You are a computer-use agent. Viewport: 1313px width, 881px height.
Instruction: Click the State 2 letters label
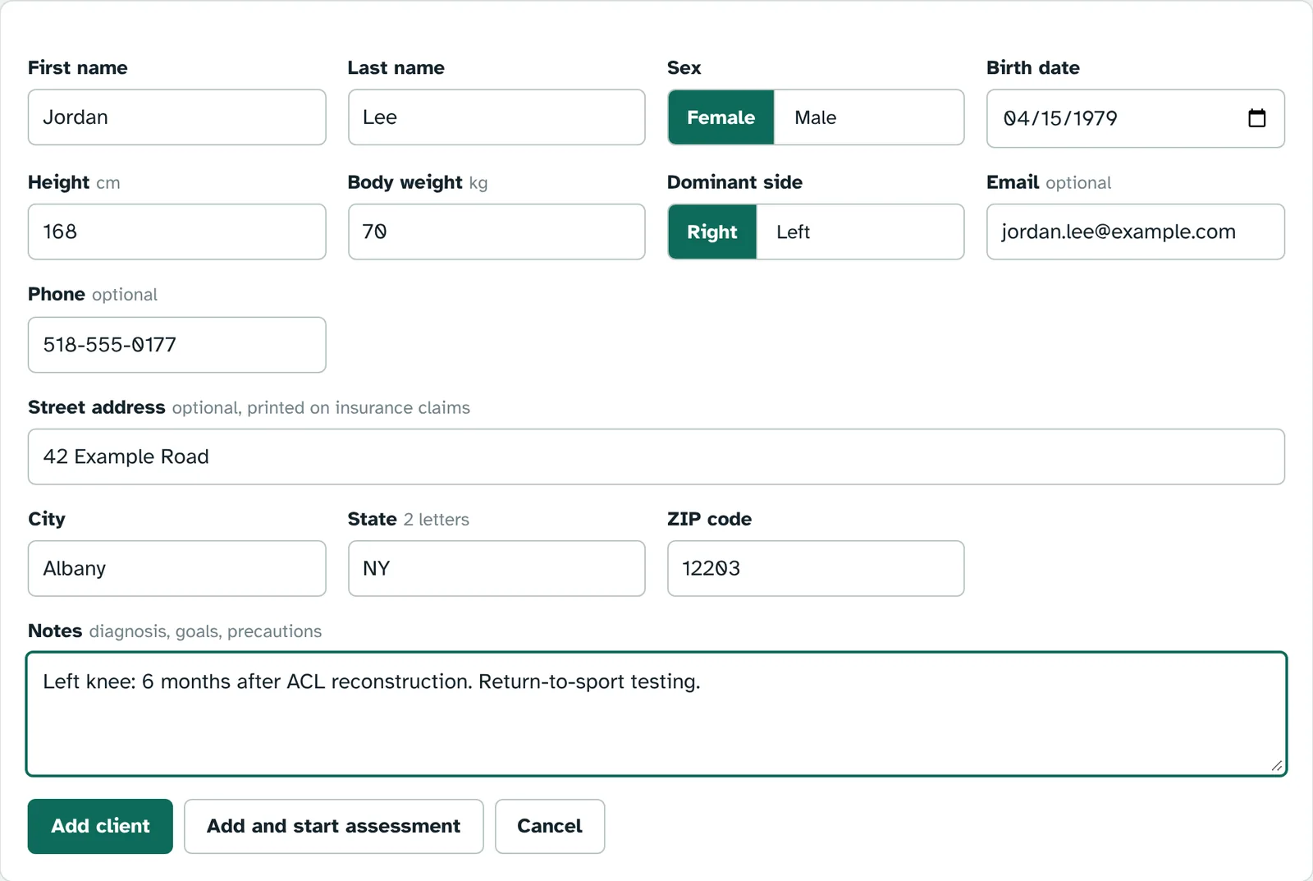[409, 519]
